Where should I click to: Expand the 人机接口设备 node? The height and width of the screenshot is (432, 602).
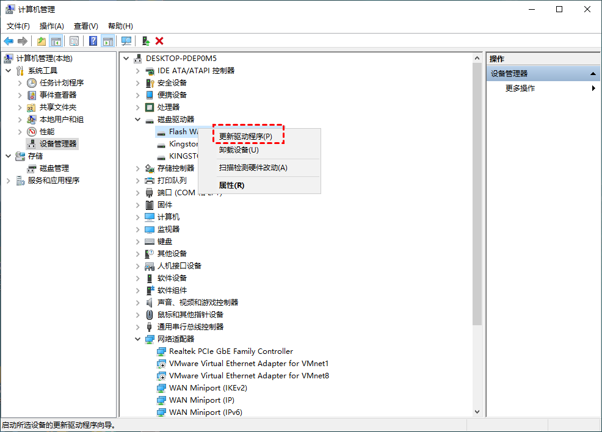(x=137, y=266)
